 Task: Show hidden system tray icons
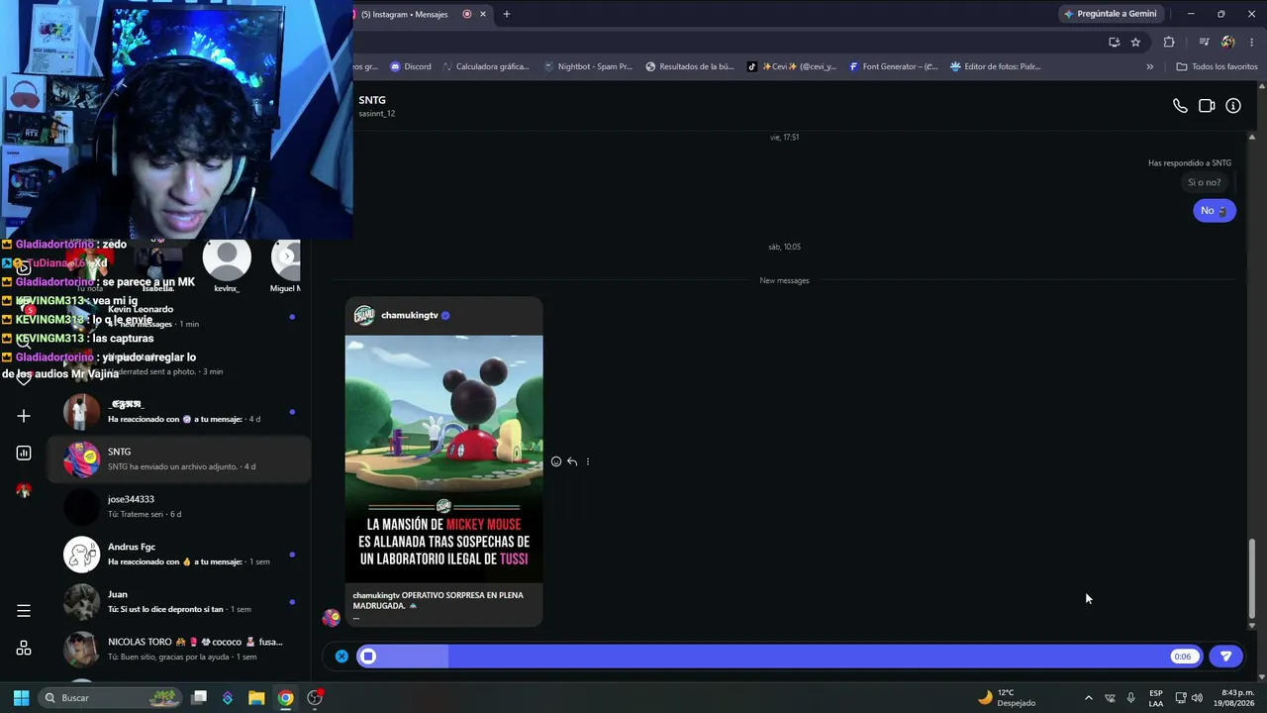coord(1089,698)
